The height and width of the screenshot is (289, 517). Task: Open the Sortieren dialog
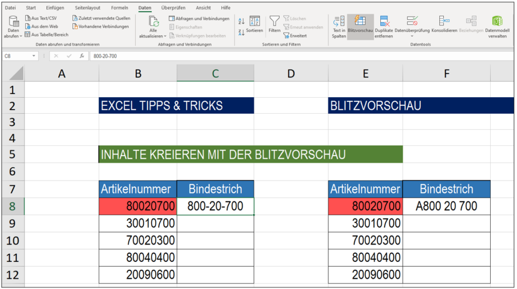click(254, 24)
